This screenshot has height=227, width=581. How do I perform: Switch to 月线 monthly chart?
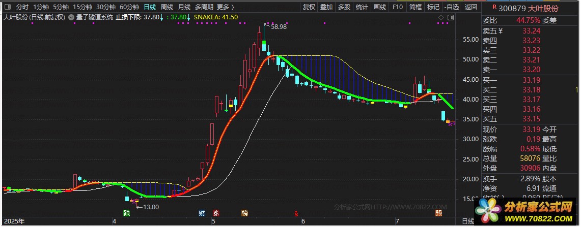pos(184,7)
